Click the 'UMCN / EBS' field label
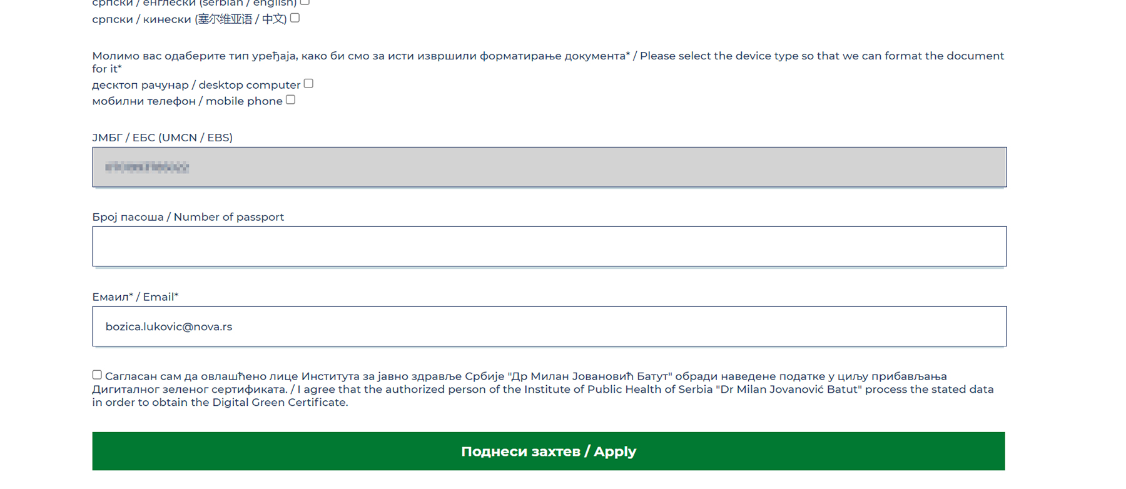The image size is (1126, 489). coord(162,138)
